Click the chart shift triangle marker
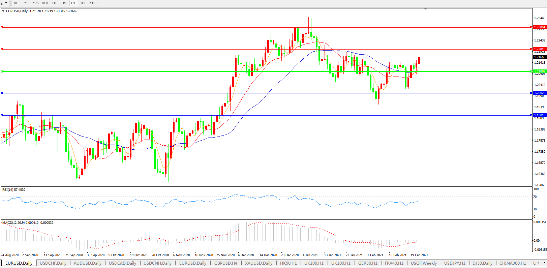The width and height of the screenshot is (547, 268). click(x=425, y=9)
